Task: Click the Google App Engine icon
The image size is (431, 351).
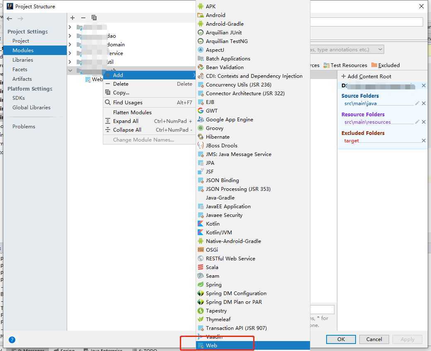Action: 201,119
